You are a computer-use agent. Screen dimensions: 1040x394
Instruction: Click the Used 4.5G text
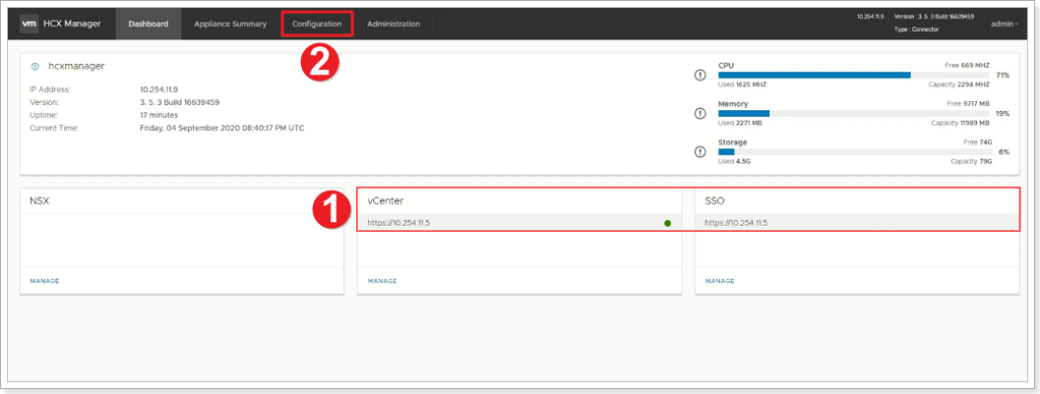[735, 161]
